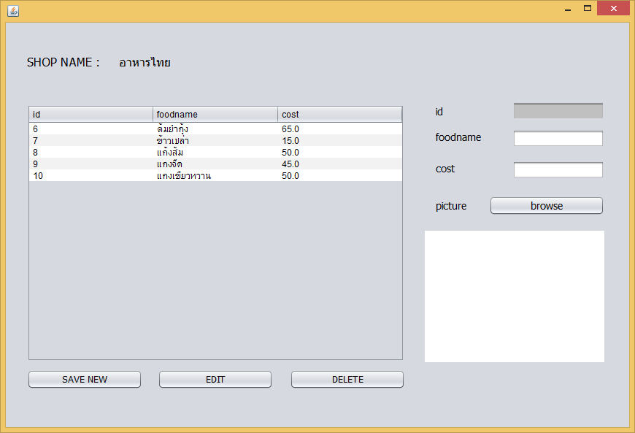Select the row with id 7

pyautogui.click(x=215, y=141)
